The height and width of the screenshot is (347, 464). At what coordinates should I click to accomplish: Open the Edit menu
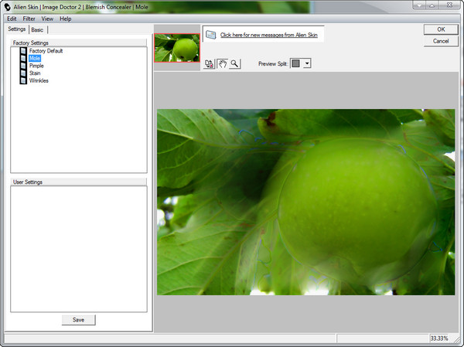(x=12, y=18)
